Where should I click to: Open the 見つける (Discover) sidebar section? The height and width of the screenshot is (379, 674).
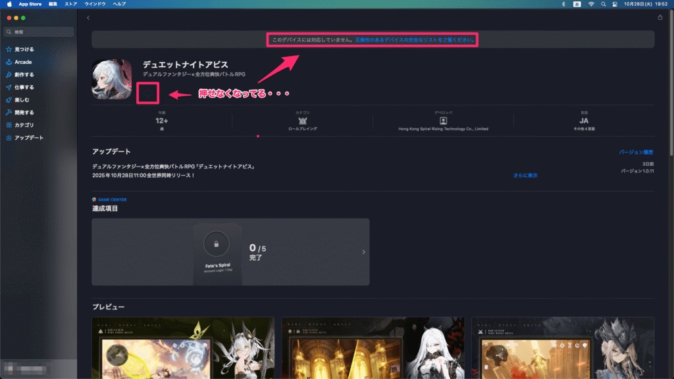tap(26, 49)
